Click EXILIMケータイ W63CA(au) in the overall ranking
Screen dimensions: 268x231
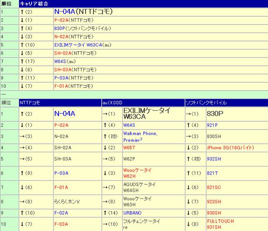(83, 45)
